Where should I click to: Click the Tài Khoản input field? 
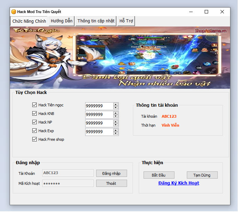(x=68, y=173)
